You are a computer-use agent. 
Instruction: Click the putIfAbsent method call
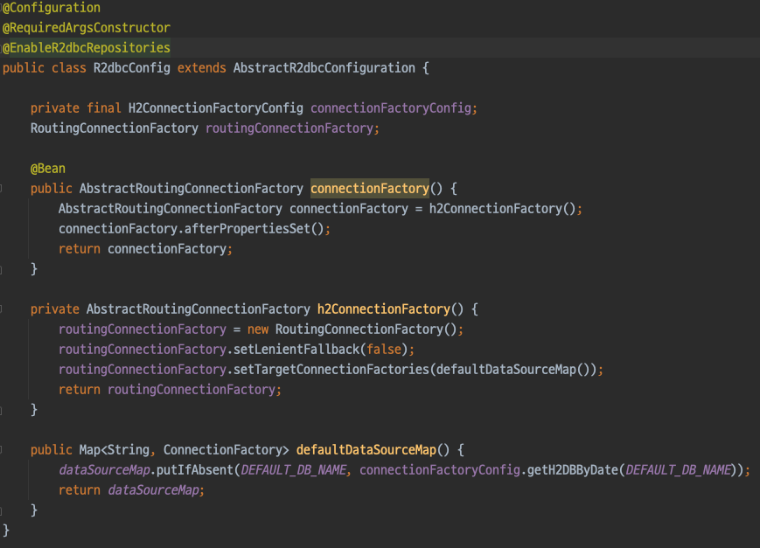[x=195, y=470]
